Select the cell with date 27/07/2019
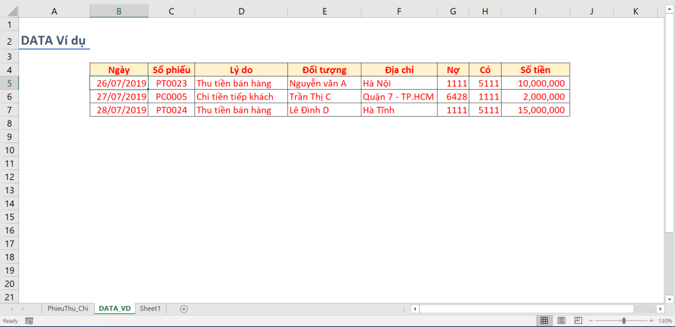Viewport: 675px width, 327px height. pos(119,96)
